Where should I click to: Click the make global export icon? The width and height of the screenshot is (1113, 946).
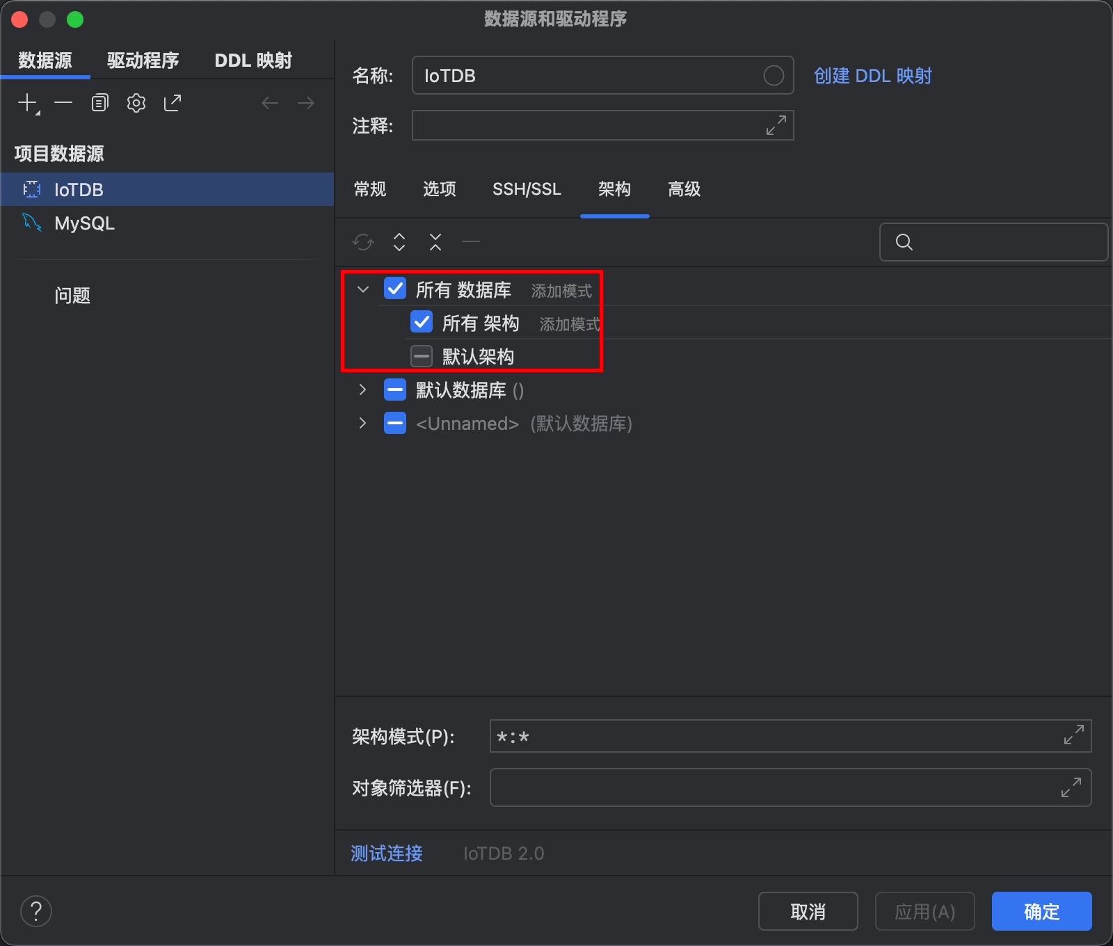click(173, 103)
